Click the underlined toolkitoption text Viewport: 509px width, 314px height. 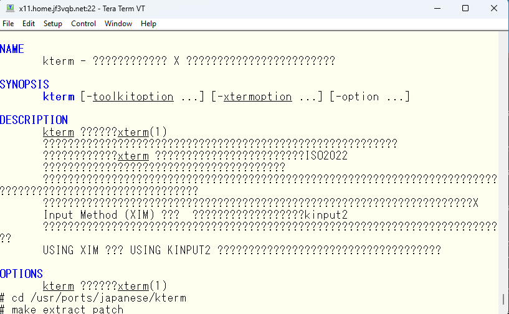(x=133, y=97)
